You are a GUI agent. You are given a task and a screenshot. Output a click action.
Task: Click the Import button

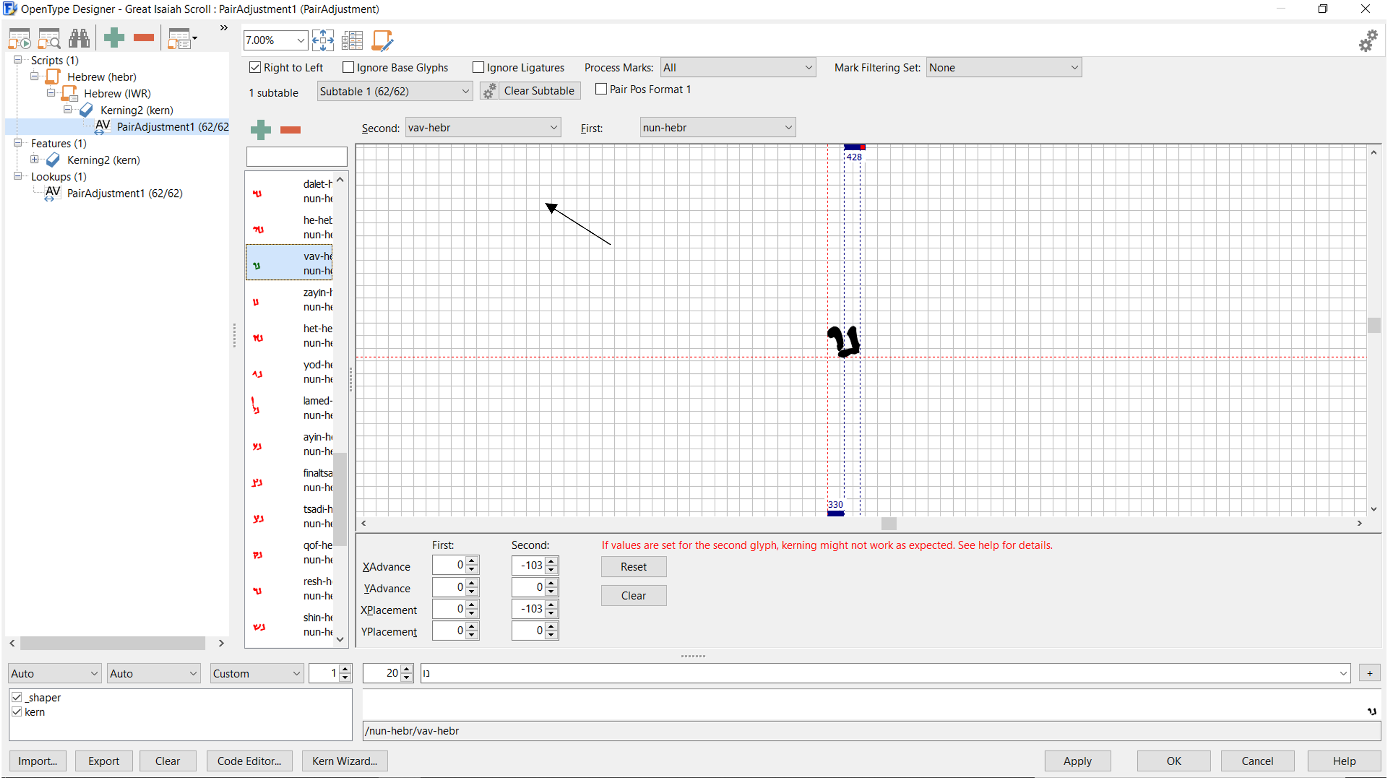point(37,761)
